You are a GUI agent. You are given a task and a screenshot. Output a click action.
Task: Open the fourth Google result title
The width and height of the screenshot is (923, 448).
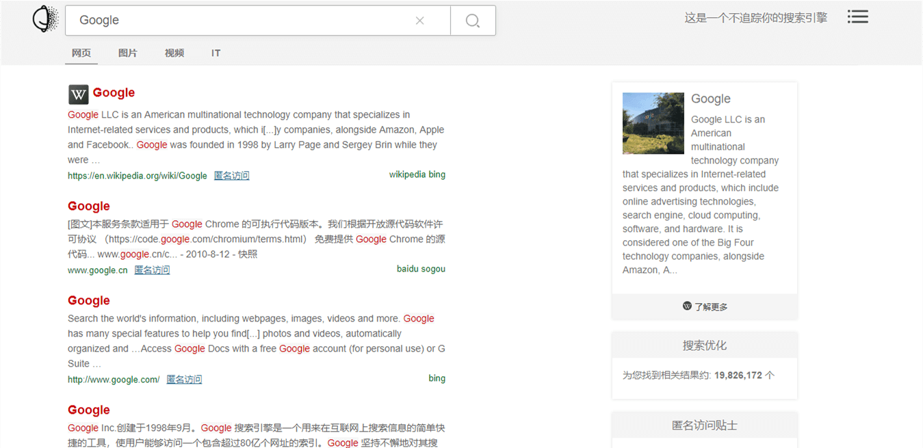click(x=89, y=410)
